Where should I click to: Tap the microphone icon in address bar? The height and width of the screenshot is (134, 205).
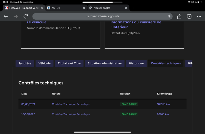click(x=169, y=16)
